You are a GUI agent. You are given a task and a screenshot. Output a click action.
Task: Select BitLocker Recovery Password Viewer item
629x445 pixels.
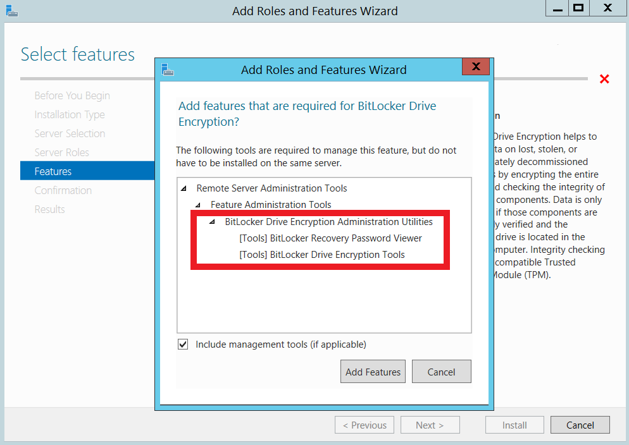pyautogui.click(x=330, y=238)
